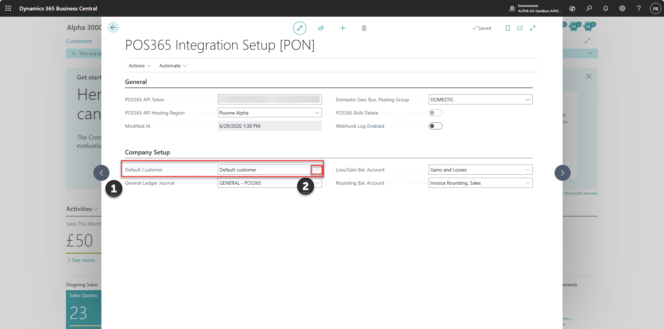Click the Webhook Log Enabled label
The width and height of the screenshot is (664, 329).
(x=360, y=126)
